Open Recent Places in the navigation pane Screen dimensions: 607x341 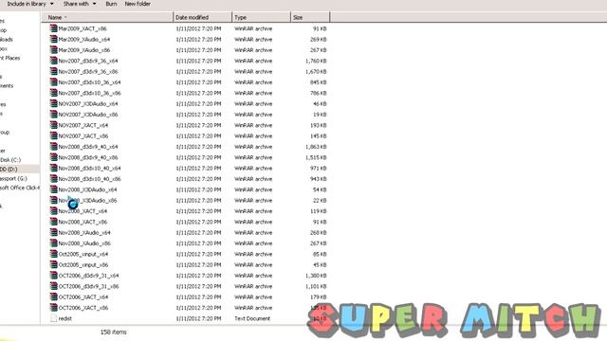(x=10, y=58)
